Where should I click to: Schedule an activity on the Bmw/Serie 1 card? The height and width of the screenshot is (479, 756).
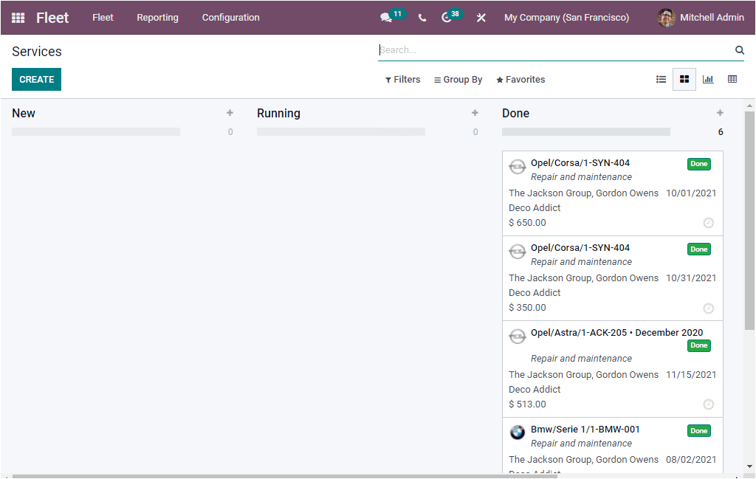pos(708,475)
